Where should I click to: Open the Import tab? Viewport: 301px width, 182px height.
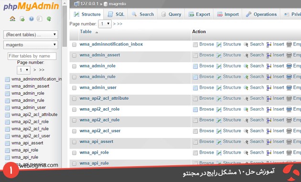click(228, 14)
